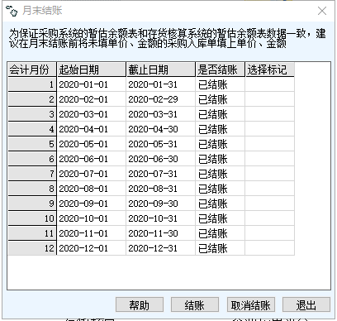Select the row header for month 1
The height and width of the screenshot is (321, 337).
[x=32, y=84]
